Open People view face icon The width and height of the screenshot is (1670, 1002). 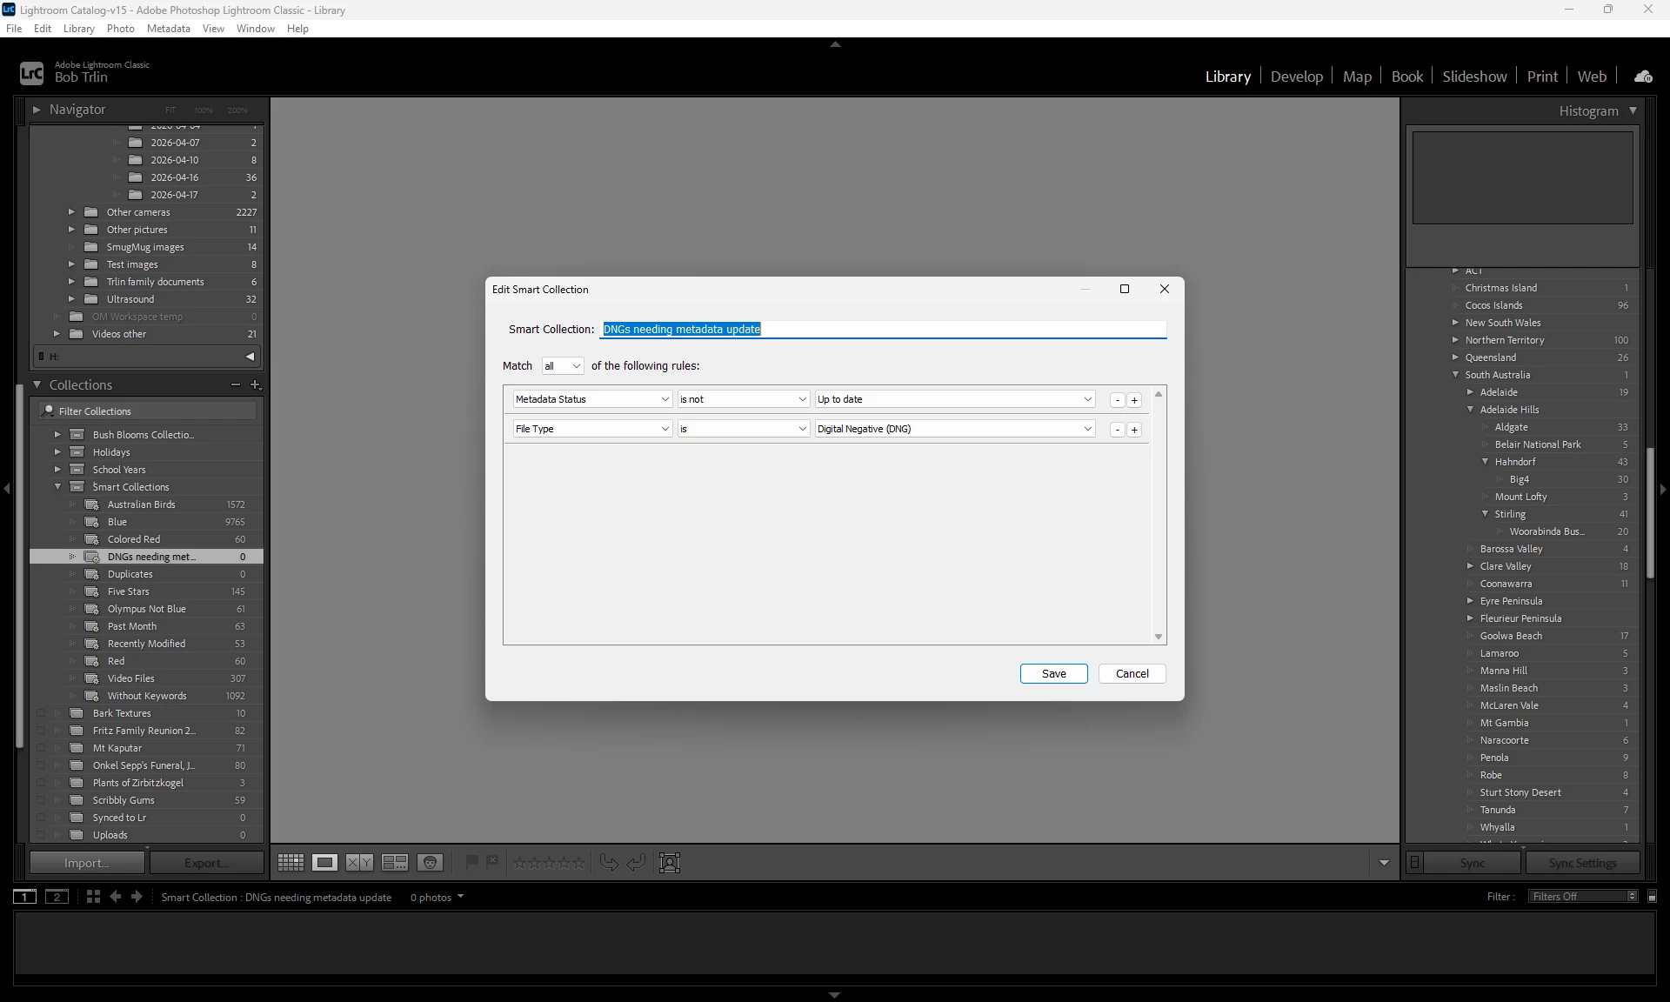click(430, 863)
